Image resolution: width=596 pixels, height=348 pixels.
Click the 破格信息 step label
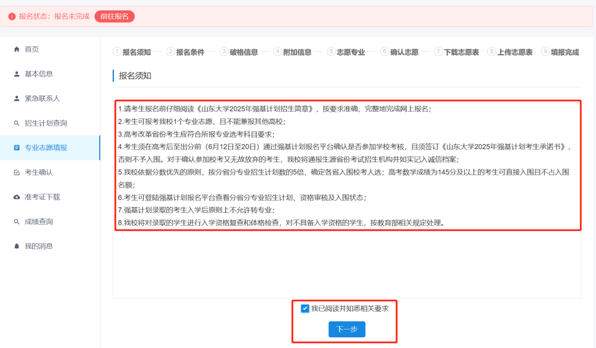pyautogui.click(x=244, y=52)
